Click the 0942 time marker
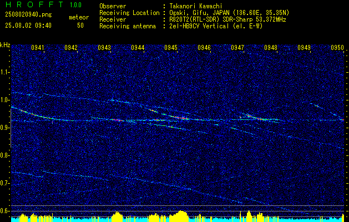Viewport: 349px width, 222px height. point(71,47)
